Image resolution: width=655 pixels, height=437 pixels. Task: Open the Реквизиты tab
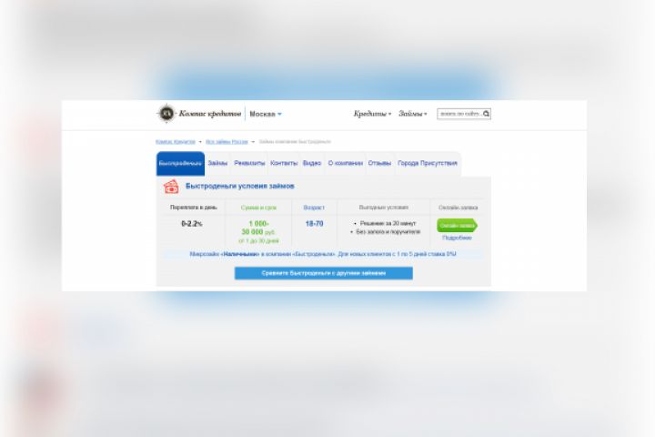tap(249, 163)
